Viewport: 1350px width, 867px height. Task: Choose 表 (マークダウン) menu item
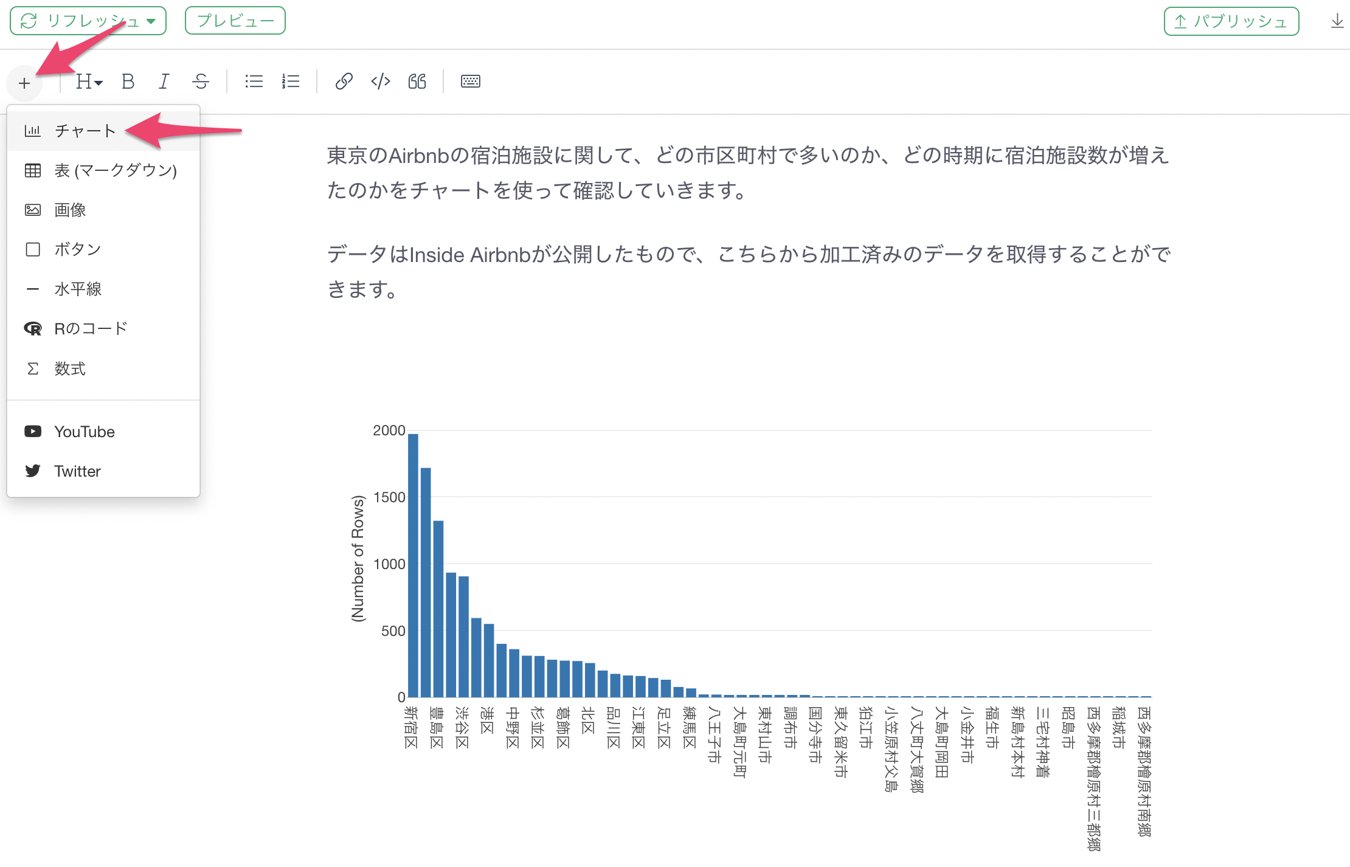[x=103, y=170]
